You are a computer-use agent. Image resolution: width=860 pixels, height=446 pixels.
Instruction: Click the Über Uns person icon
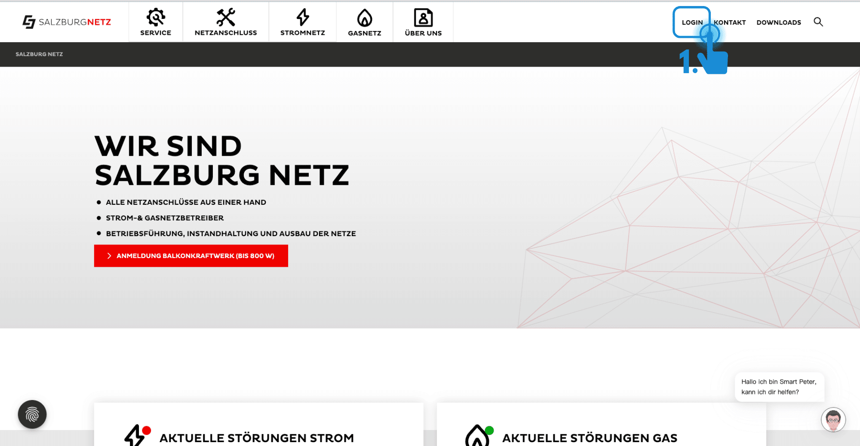tap(423, 18)
